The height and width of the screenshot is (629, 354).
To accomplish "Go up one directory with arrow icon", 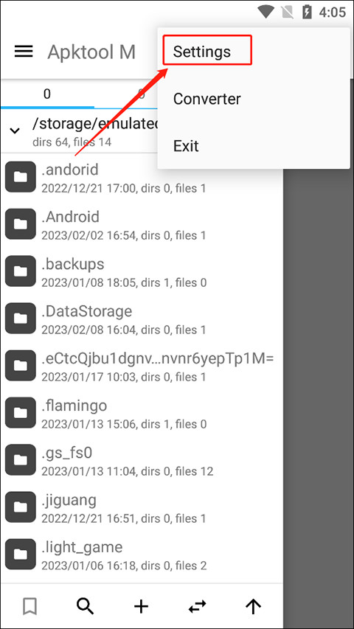I will (x=253, y=606).
